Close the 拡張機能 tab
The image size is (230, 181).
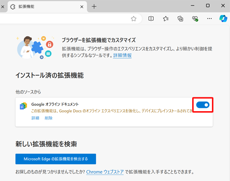[82, 7]
